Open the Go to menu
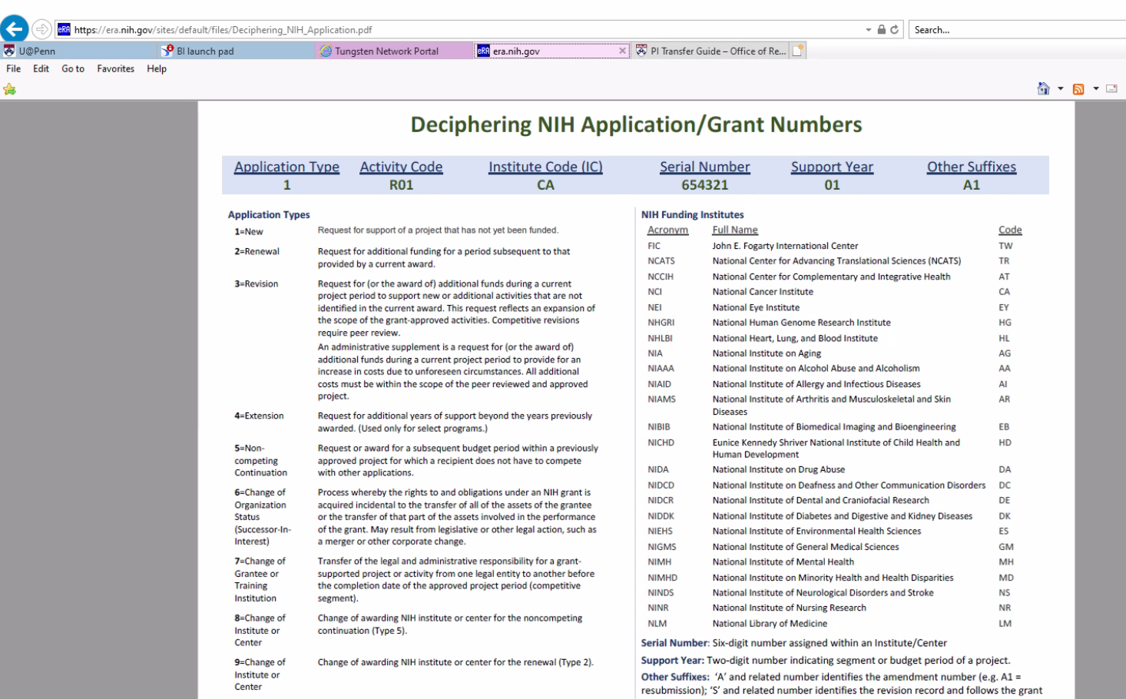The image size is (1126, 699). click(x=73, y=68)
